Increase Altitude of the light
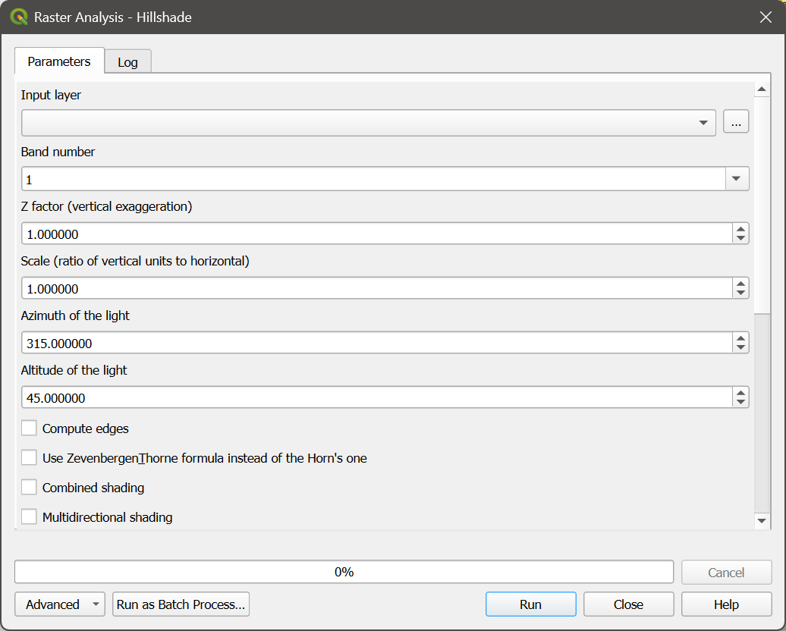This screenshot has height=631, width=786. 741,393
